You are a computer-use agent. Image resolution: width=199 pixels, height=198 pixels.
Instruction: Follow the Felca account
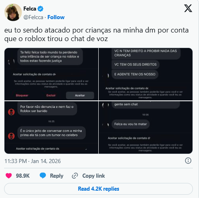[56, 17]
